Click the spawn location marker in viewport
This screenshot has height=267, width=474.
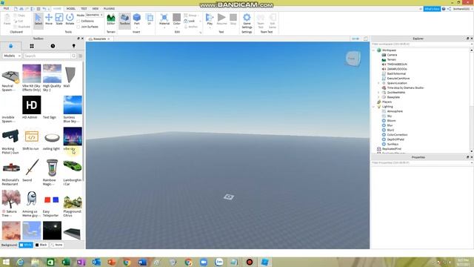pos(229,197)
